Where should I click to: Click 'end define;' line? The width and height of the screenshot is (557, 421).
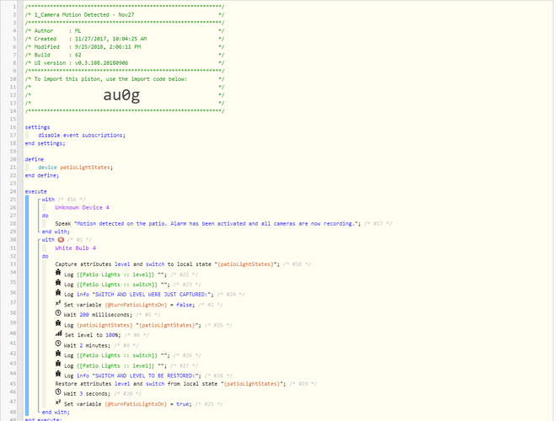[x=42, y=175]
